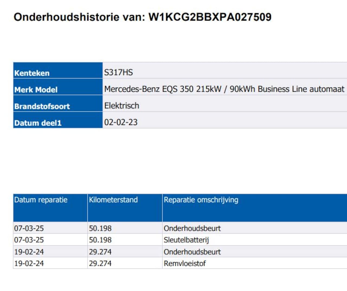
Task: Click the date cell in the Sleutelbatterij row
Action: [x=29, y=240]
